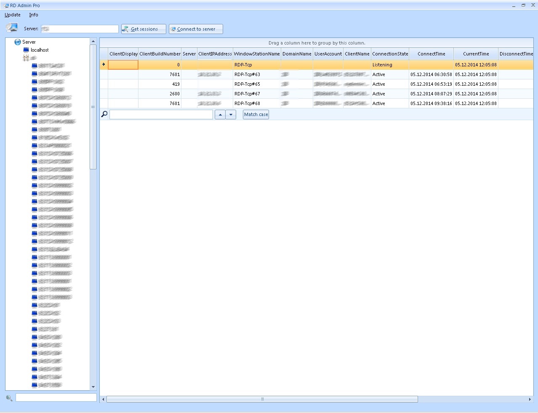
Task: Click the Connect to server button
Action: [196, 29]
